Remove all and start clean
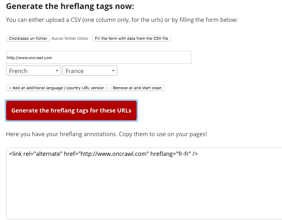This screenshot has width=282, height=220. (136, 88)
